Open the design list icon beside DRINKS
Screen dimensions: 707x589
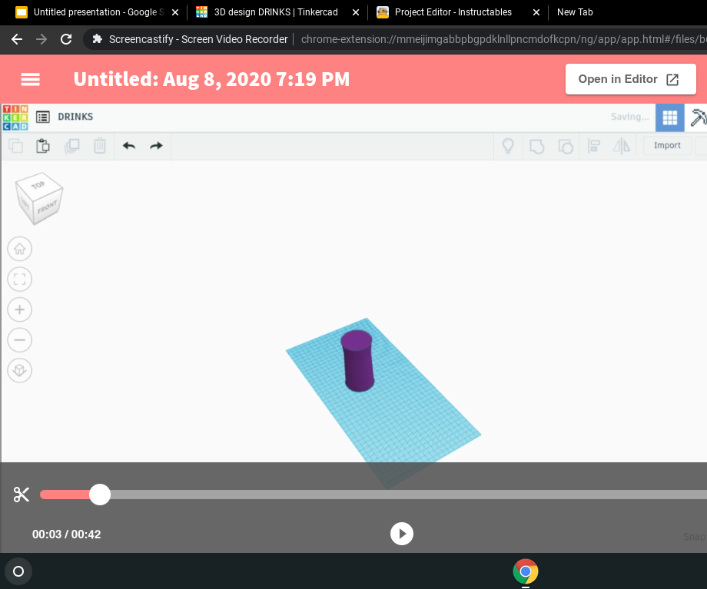(x=43, y=117)
